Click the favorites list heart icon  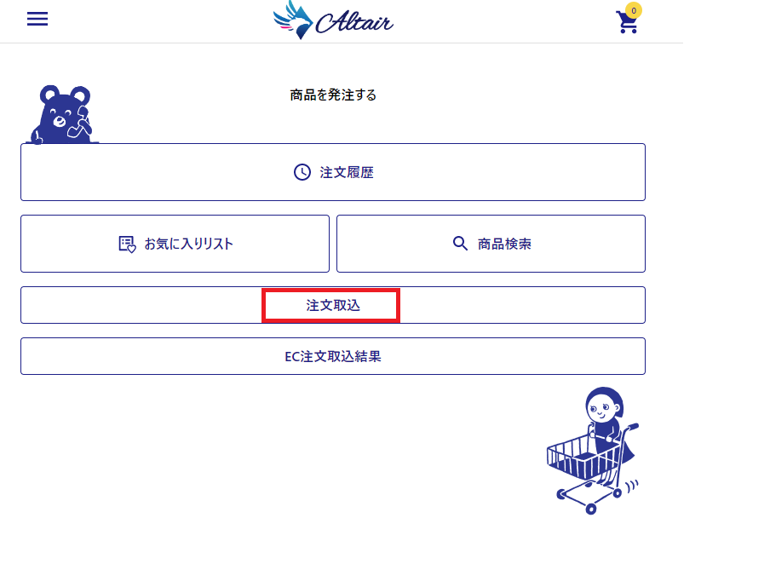pyautogui.click(x=127, y=245)
